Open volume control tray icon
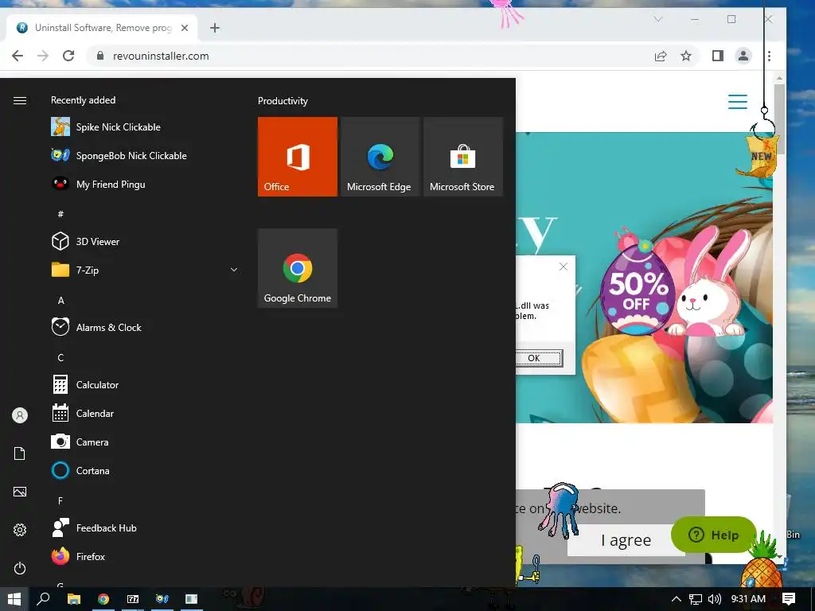The height and width of the screenshot is (611, 815). point(715,599)
